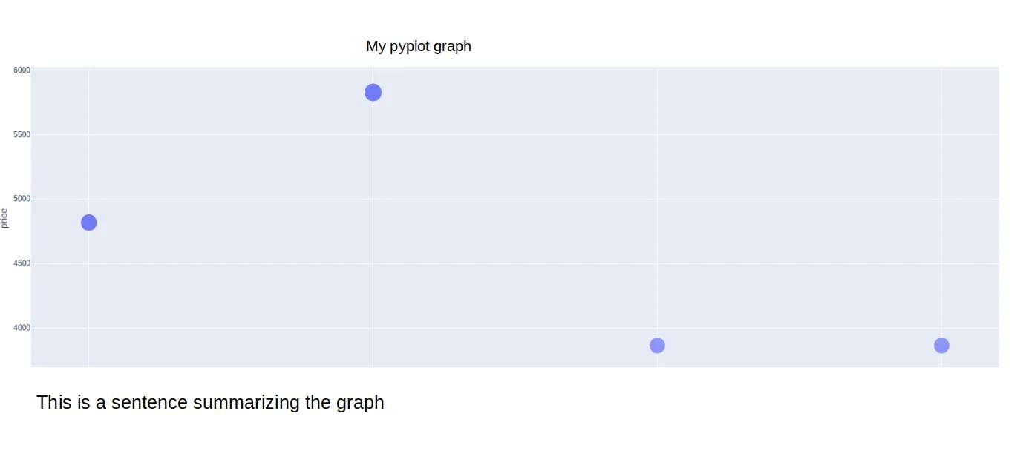Screen dimensions: 1023x454
Task: Select the third scatter point from the left
Action: pyautogui.click(x=657, y=346)
